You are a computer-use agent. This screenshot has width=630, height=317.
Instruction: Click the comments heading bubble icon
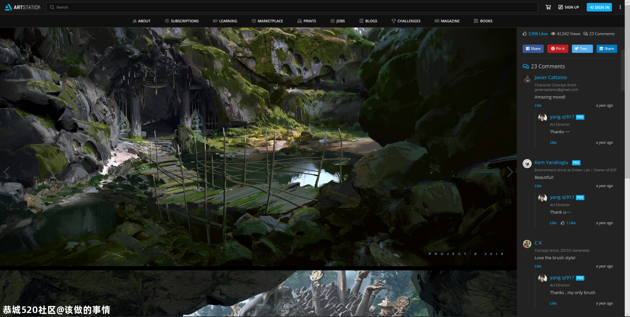point(526,67)
